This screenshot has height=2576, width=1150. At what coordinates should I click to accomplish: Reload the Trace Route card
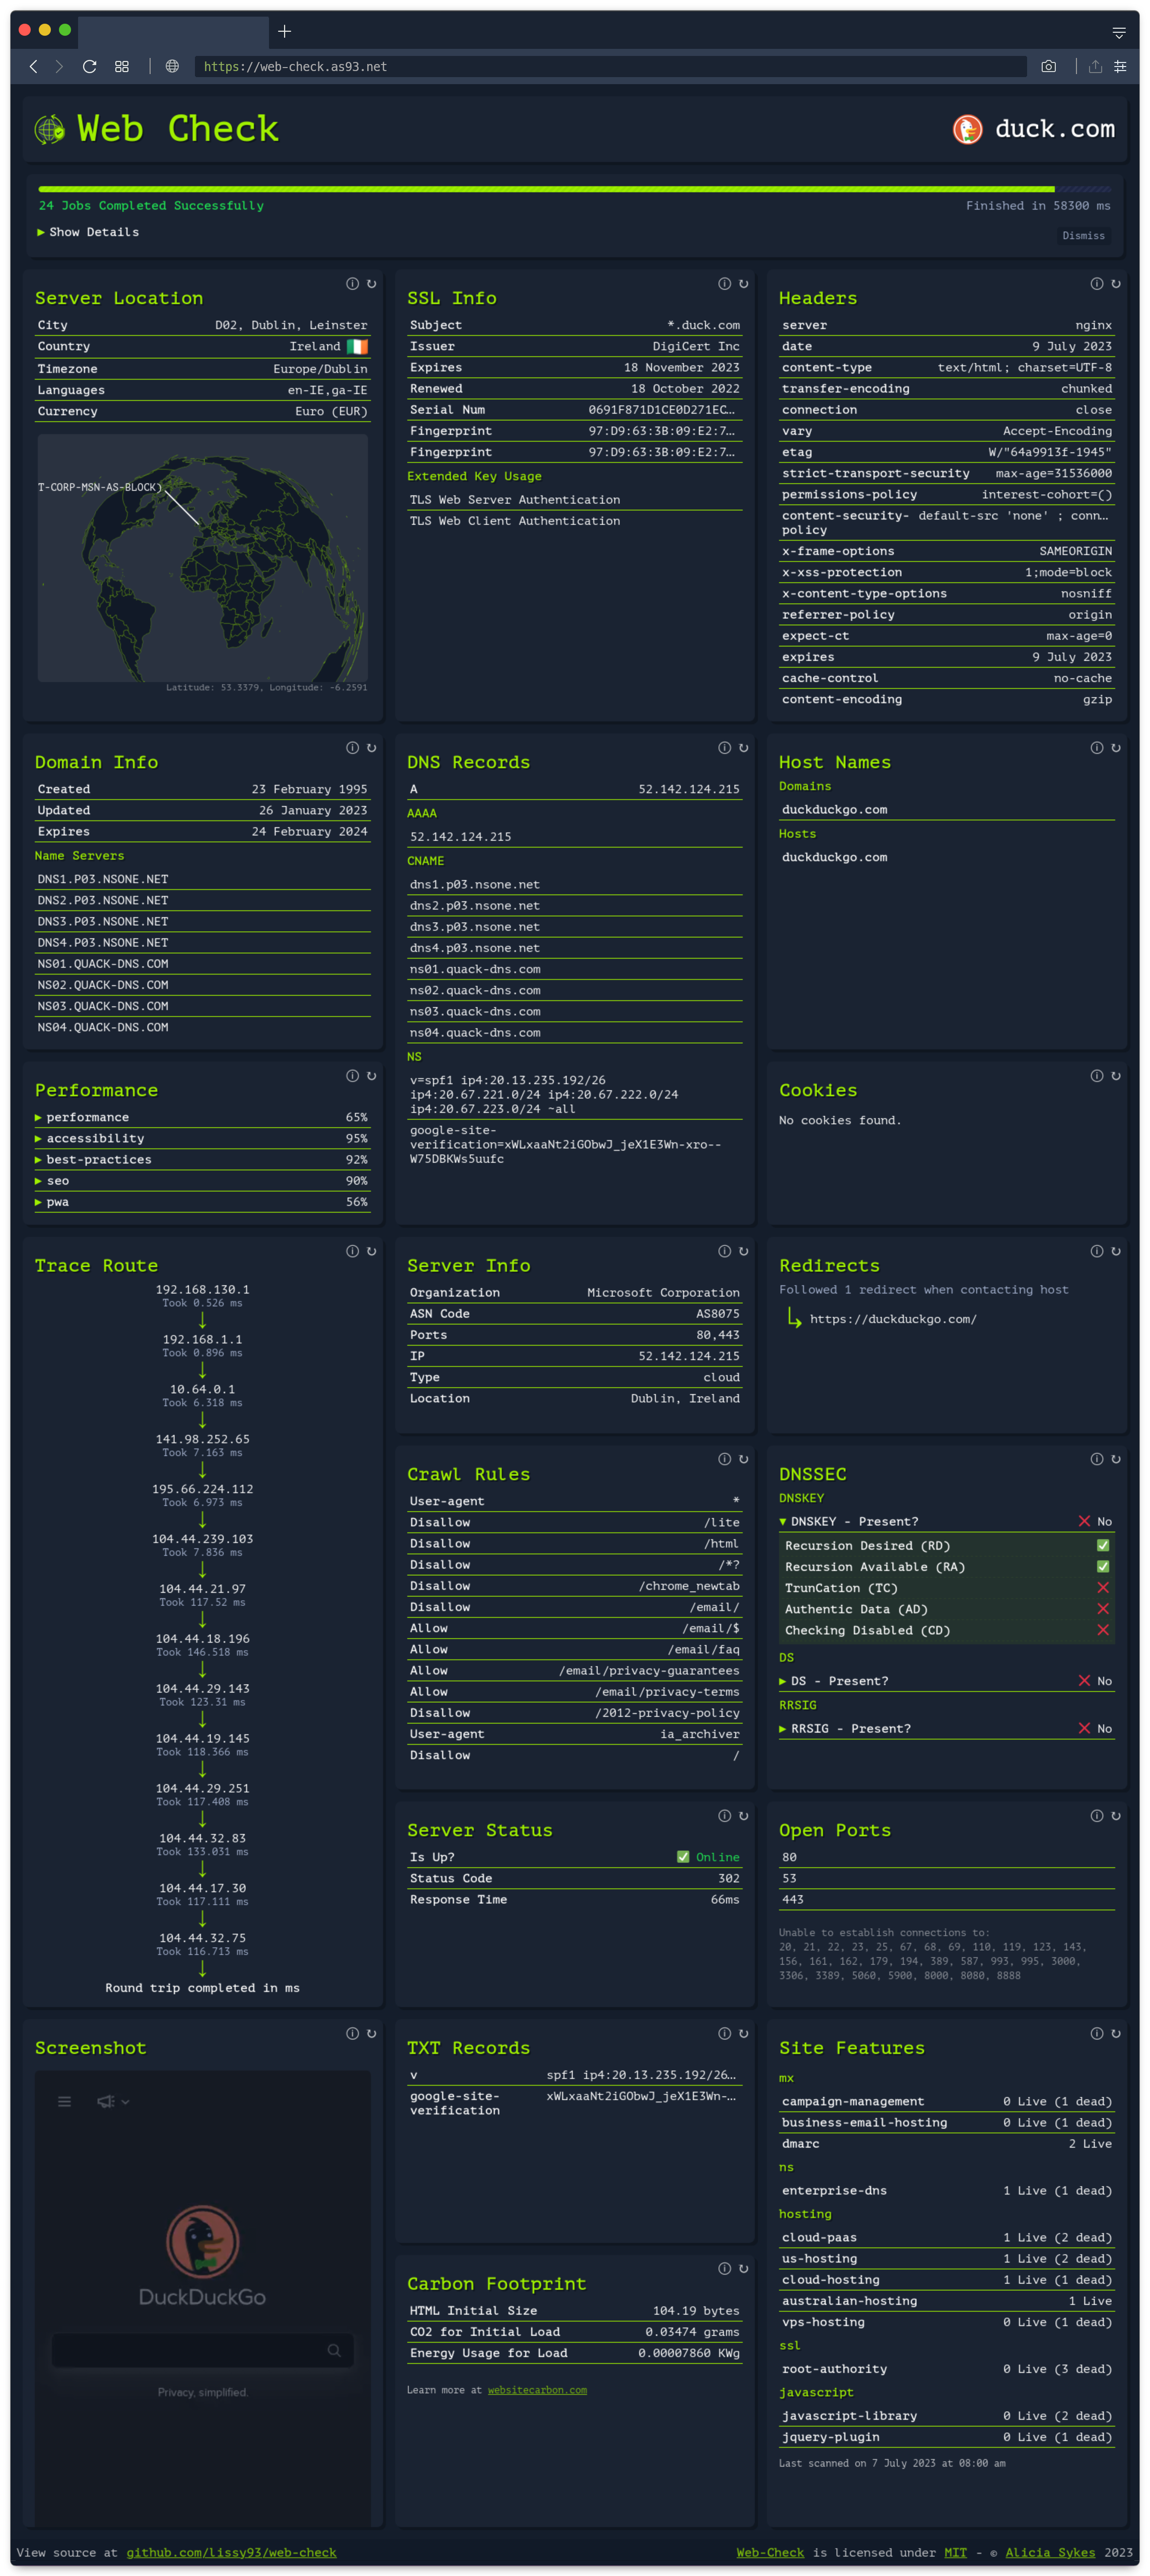[371, 1251]
